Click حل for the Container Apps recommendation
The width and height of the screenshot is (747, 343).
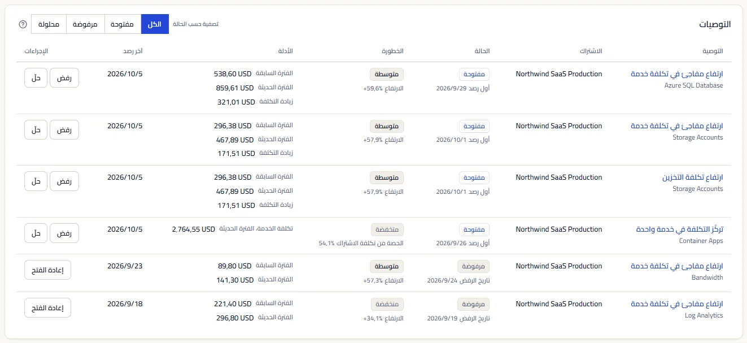(36, 233)
